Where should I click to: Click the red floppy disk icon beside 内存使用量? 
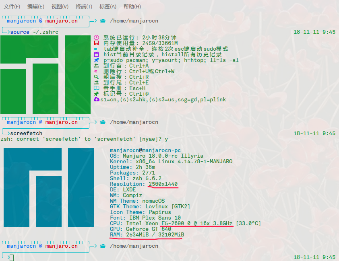coord(96,43)
